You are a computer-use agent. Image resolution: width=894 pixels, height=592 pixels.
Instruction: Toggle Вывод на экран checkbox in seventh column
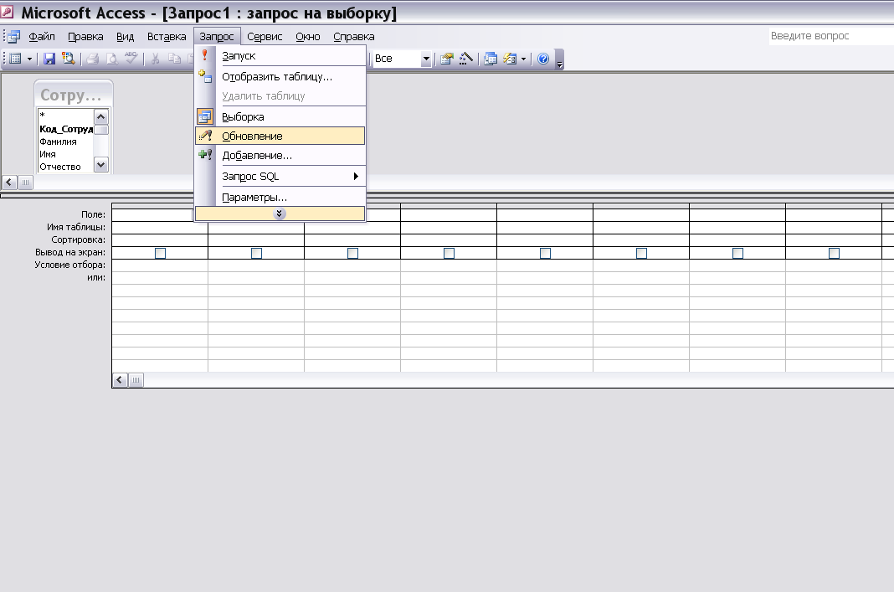click(737, 253)
